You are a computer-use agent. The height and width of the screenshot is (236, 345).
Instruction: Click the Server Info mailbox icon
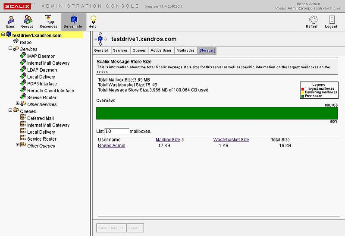point(73,19)
